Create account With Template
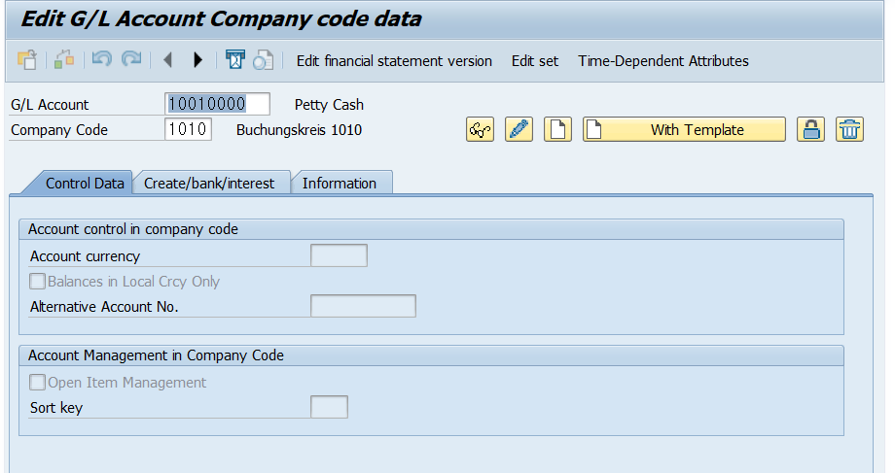 coord(684,129)
